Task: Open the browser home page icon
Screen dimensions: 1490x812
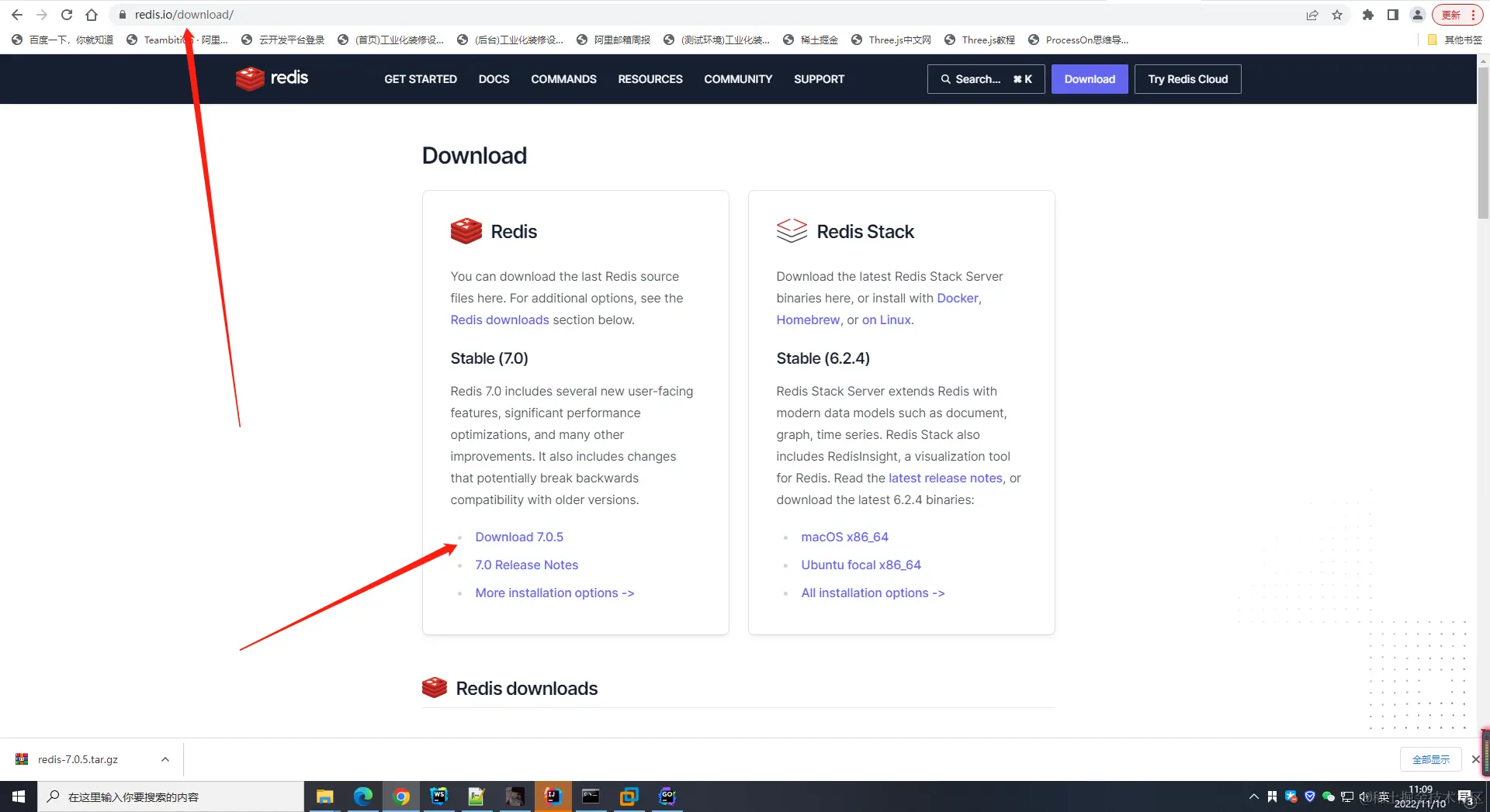Action: click(x=92, y=15)
